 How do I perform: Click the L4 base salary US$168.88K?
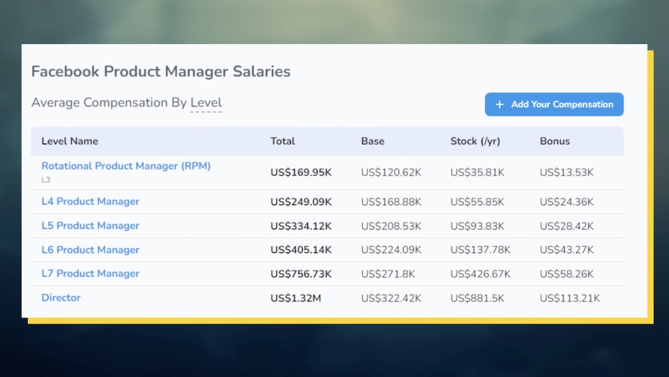tap(391, 202)
